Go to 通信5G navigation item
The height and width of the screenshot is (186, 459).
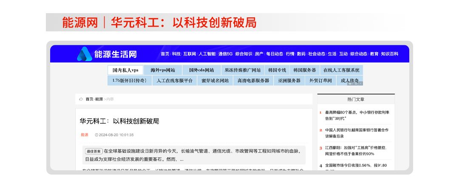click(x=225, y=54)
